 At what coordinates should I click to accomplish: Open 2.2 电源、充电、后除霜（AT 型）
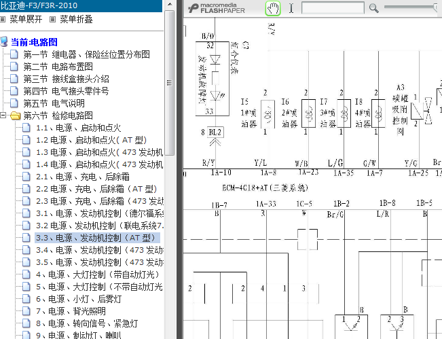click(96, 189)
